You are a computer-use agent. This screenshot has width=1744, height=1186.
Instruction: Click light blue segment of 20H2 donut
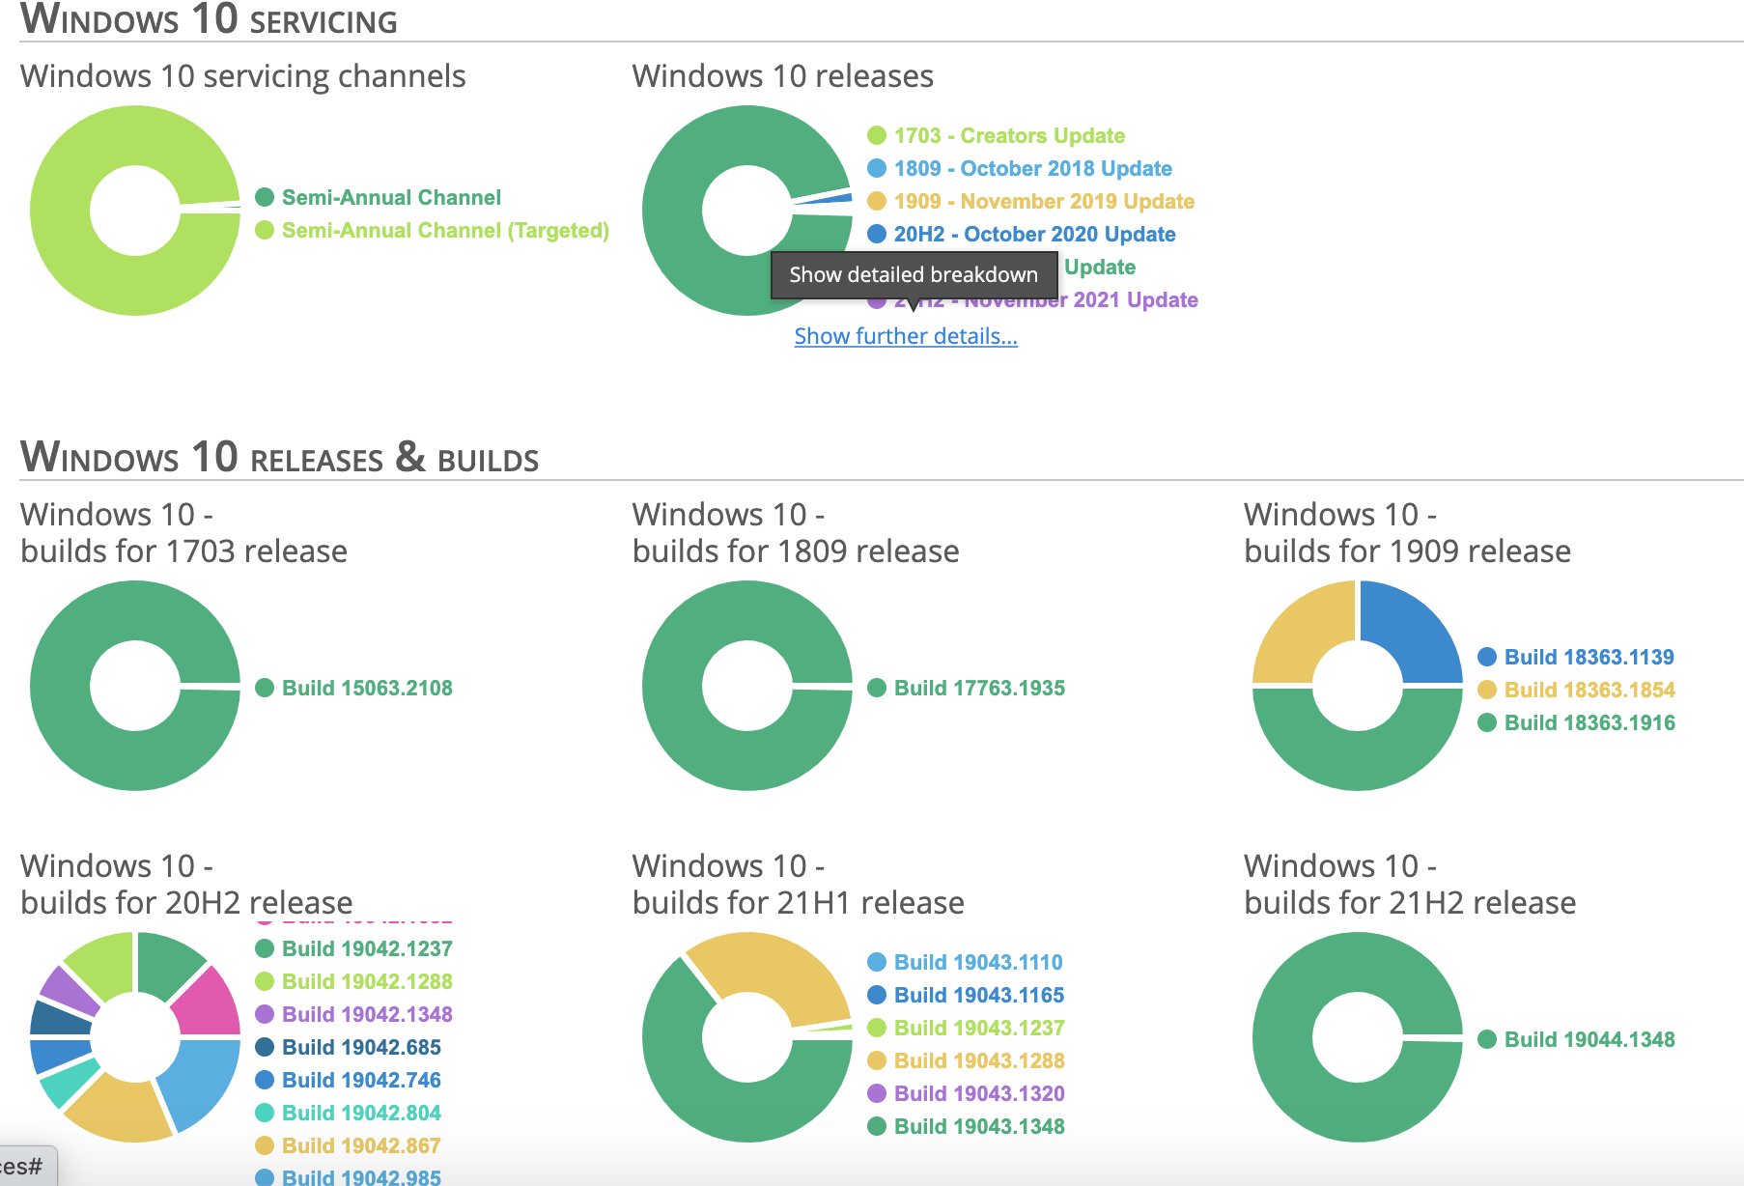click(x=205, y=1080)
